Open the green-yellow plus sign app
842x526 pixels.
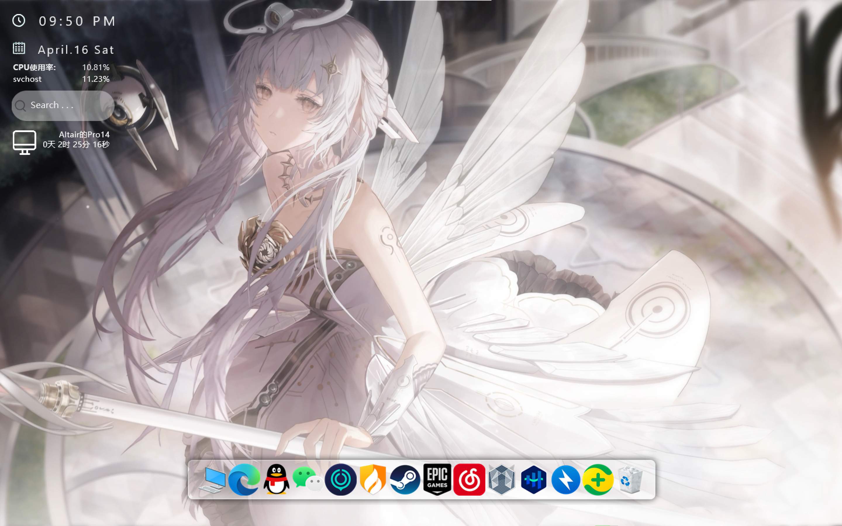(x=598, y=479)
